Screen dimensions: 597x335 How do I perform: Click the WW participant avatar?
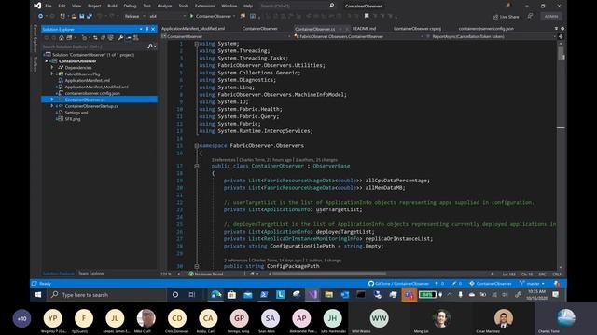(379, 318)
